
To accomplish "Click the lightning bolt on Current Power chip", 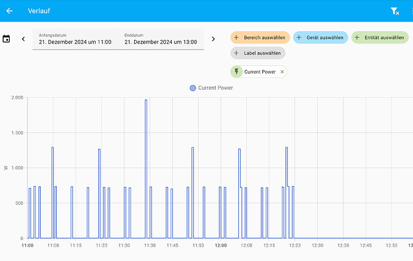I will [x=236, y=71].
